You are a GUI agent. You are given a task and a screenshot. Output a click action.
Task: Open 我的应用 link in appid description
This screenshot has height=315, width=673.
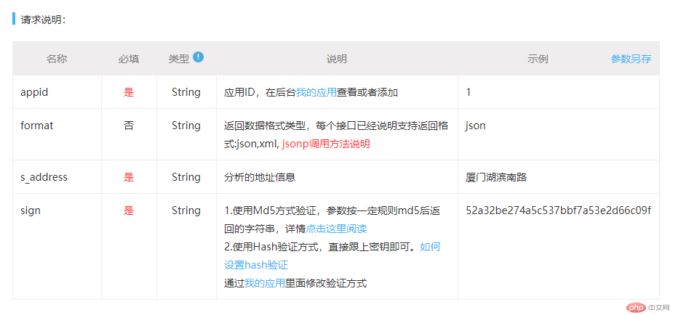pyautogui.click(x=316, y=92)
